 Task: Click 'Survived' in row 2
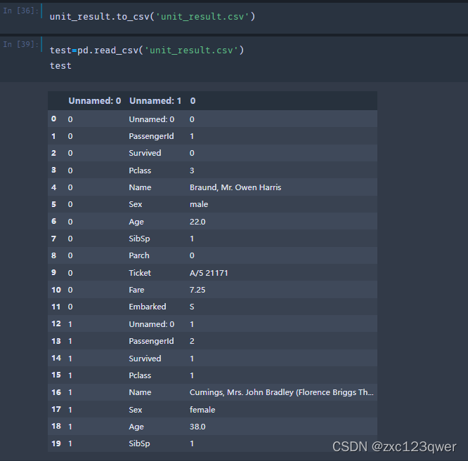(x=145, y=153)
